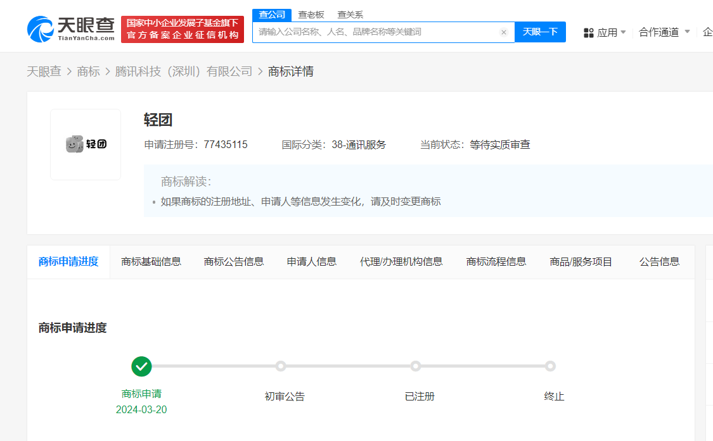
Task: Click the green checkmark on 商标申请 step
Action: point(142,366)
